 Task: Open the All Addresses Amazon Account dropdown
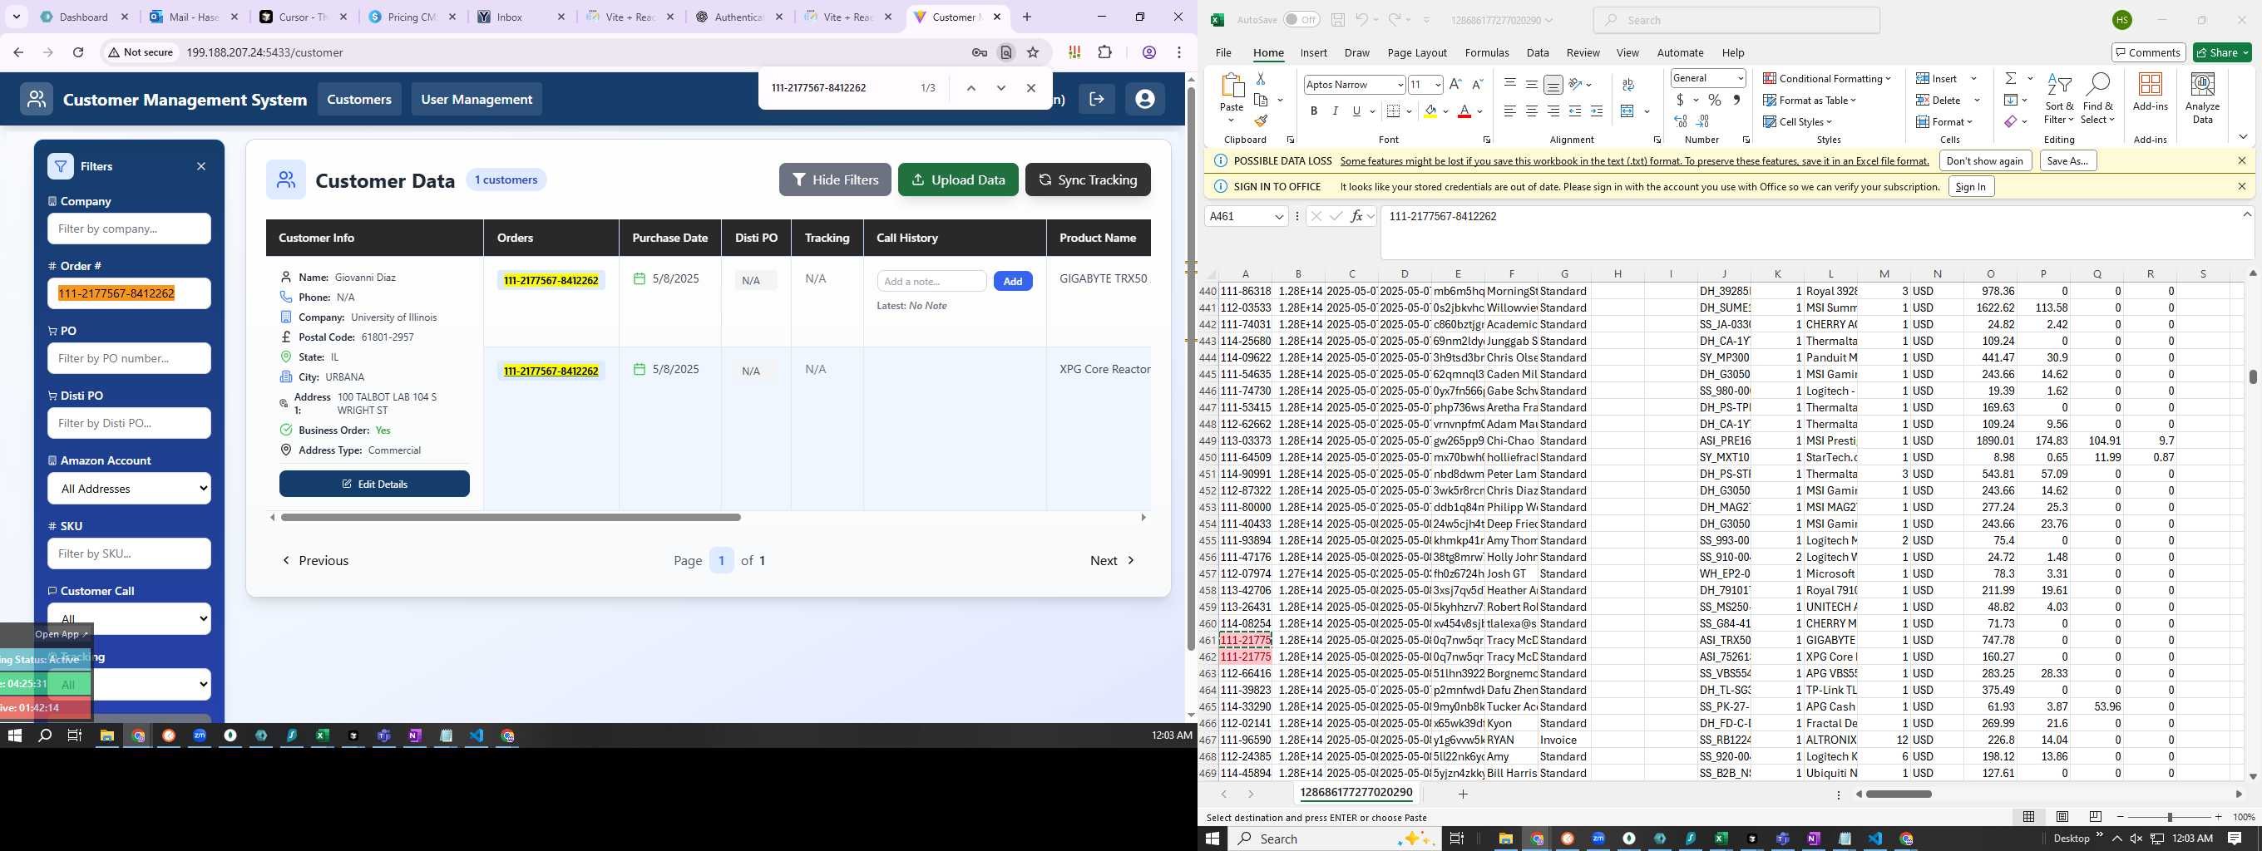click(x=129, y=489)
